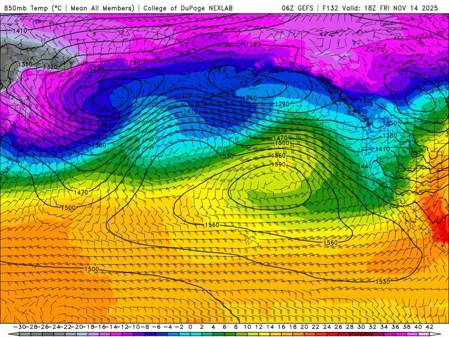Click the 42 value on the color scale
This screenshot has height=337, width=449.
click(x=429, y=327)
